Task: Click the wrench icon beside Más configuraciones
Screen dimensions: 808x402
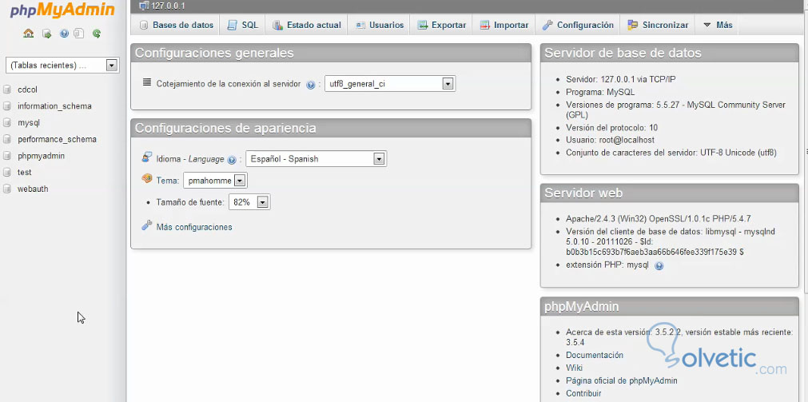Action: click(147, 225)
